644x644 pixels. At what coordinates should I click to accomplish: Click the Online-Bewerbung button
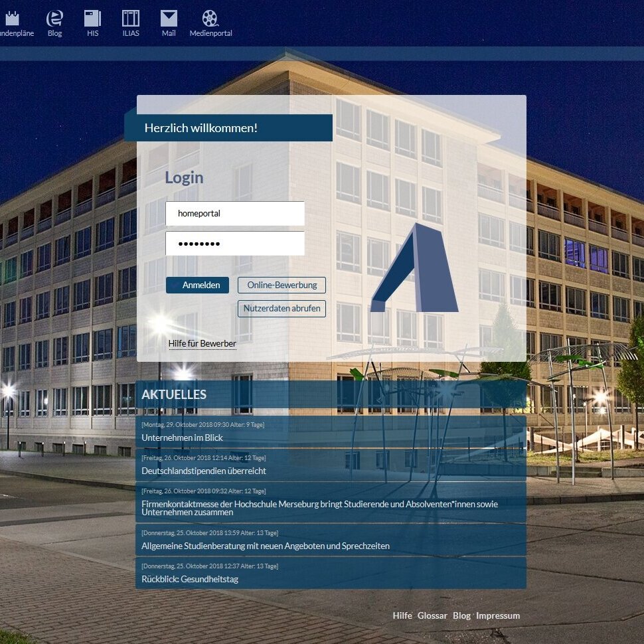[282, 285]
